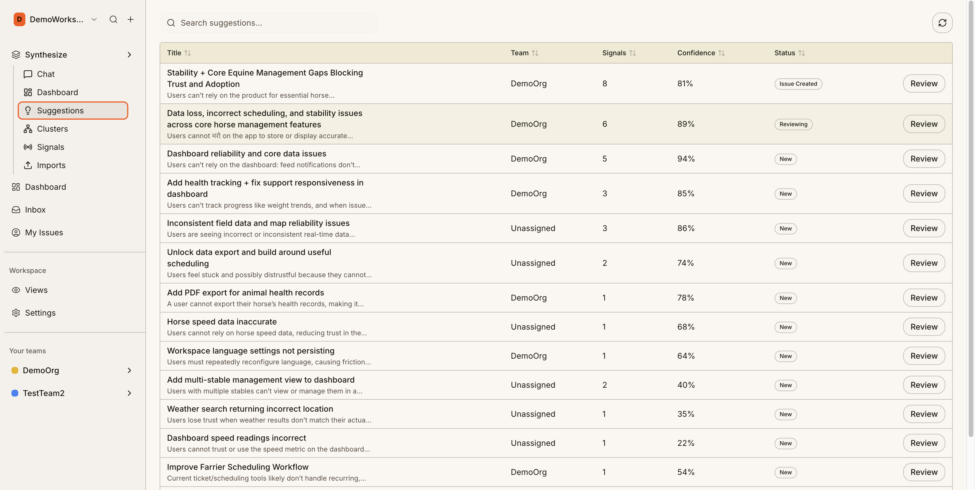Expand the DemoOrg team chevron
Image resolution: width=975 pixels, height=490 pixels.
pos(129,371)
